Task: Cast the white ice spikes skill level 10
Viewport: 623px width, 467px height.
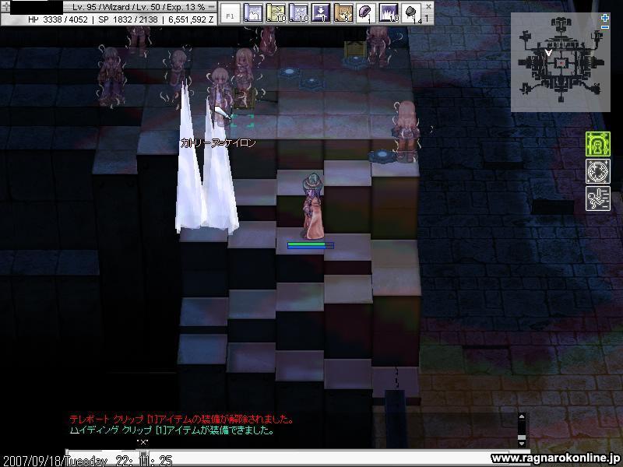Action: 389,13
